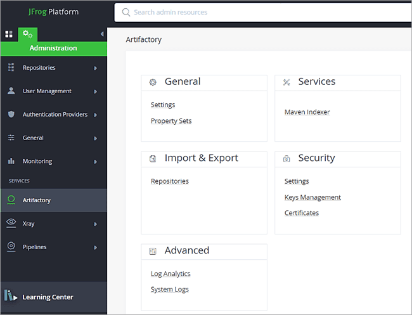412x315 pixels.
Task: Open Settings under the General card
Action: 163,105
